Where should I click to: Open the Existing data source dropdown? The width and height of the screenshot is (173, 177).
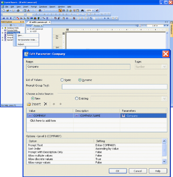point(164,99)
